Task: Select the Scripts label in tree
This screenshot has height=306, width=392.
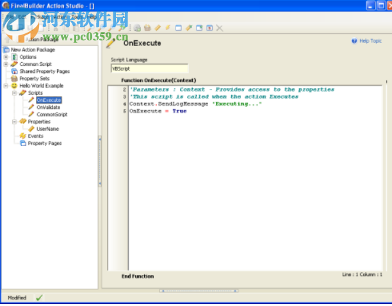Action: point(35,93)
